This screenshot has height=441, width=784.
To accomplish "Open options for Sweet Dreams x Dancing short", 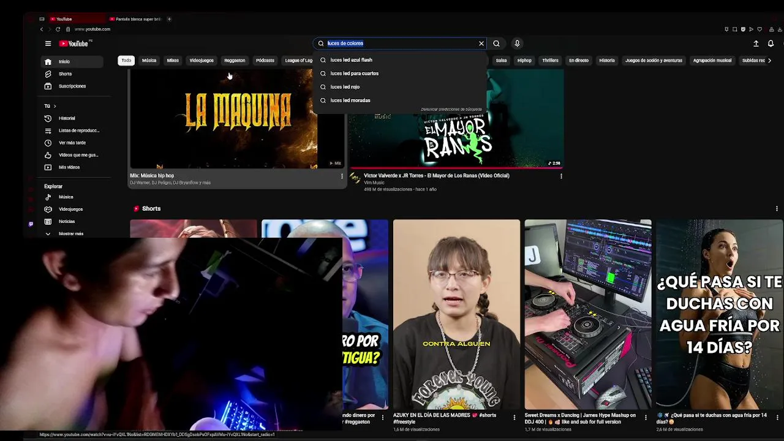I will click(646, 417).
